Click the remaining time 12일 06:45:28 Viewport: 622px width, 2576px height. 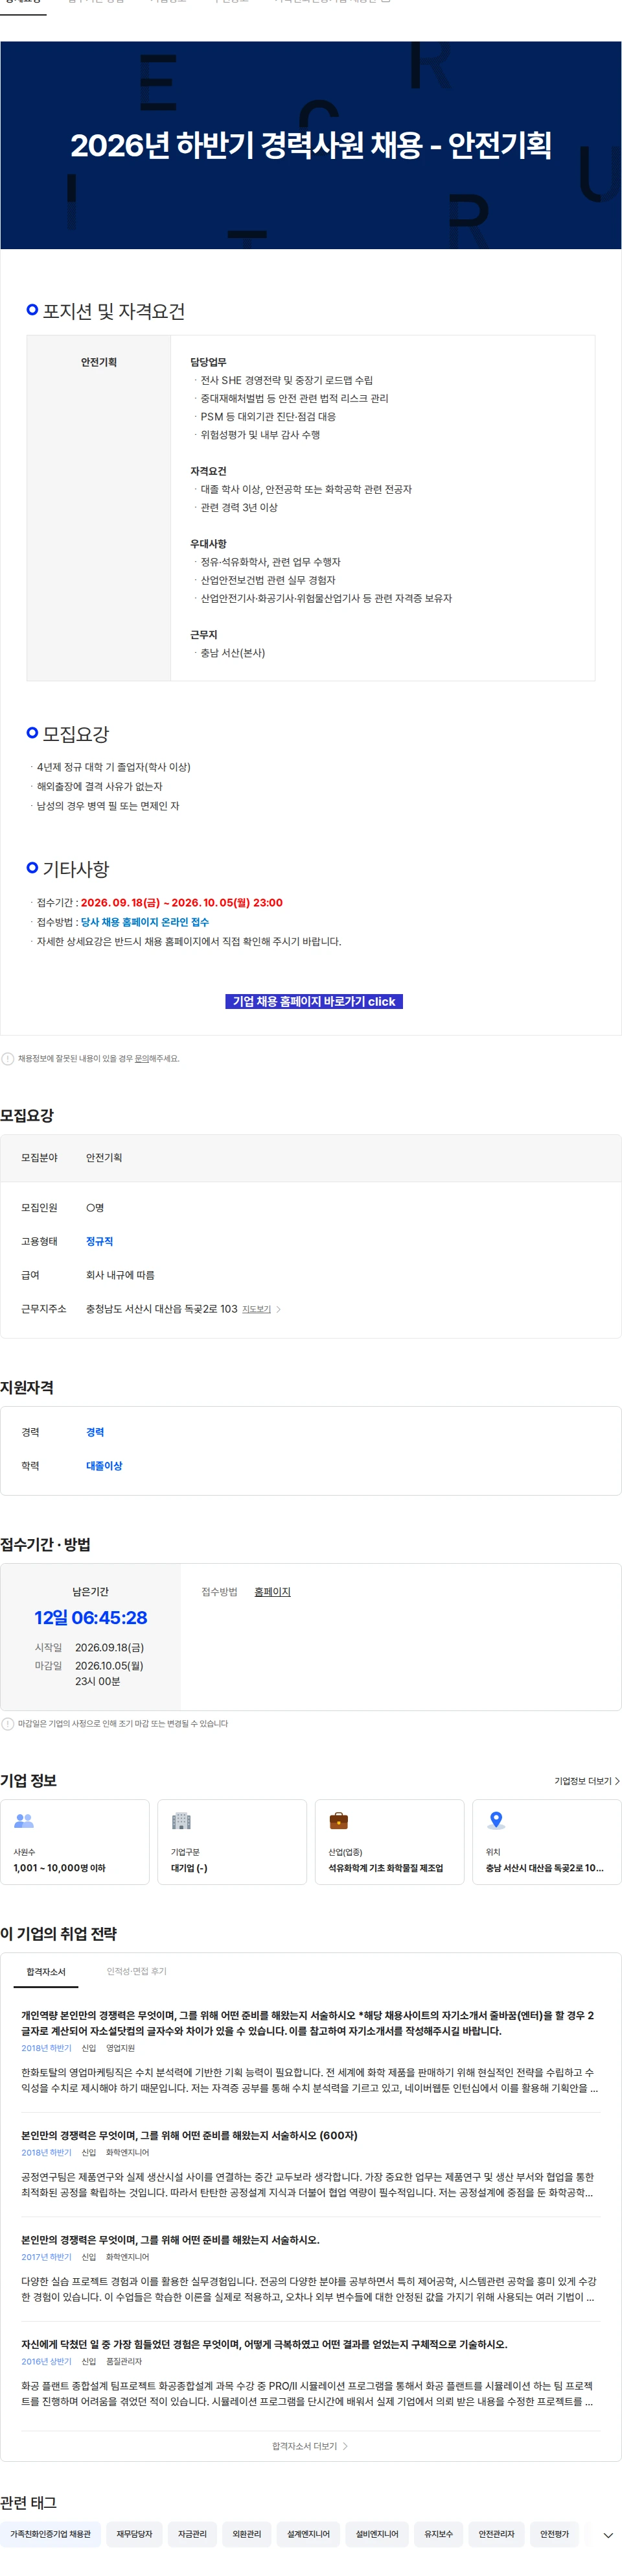(91, 1618)
